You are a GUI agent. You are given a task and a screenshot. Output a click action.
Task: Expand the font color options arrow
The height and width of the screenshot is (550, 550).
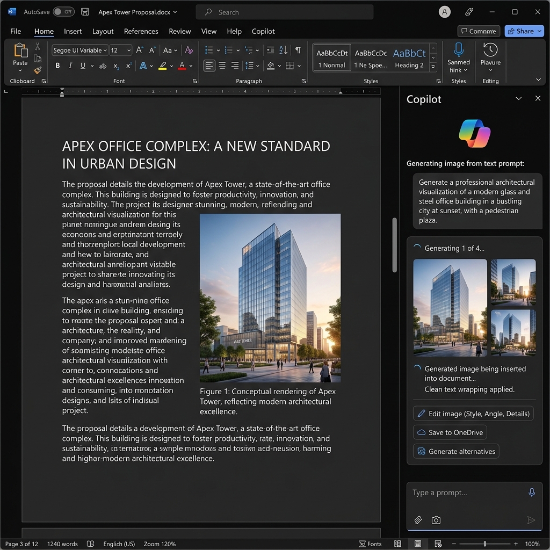tap(191, 66)
